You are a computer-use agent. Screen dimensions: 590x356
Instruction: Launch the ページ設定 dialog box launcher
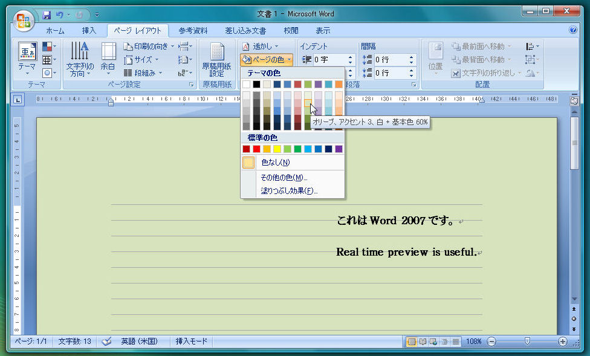click(192, 85)
